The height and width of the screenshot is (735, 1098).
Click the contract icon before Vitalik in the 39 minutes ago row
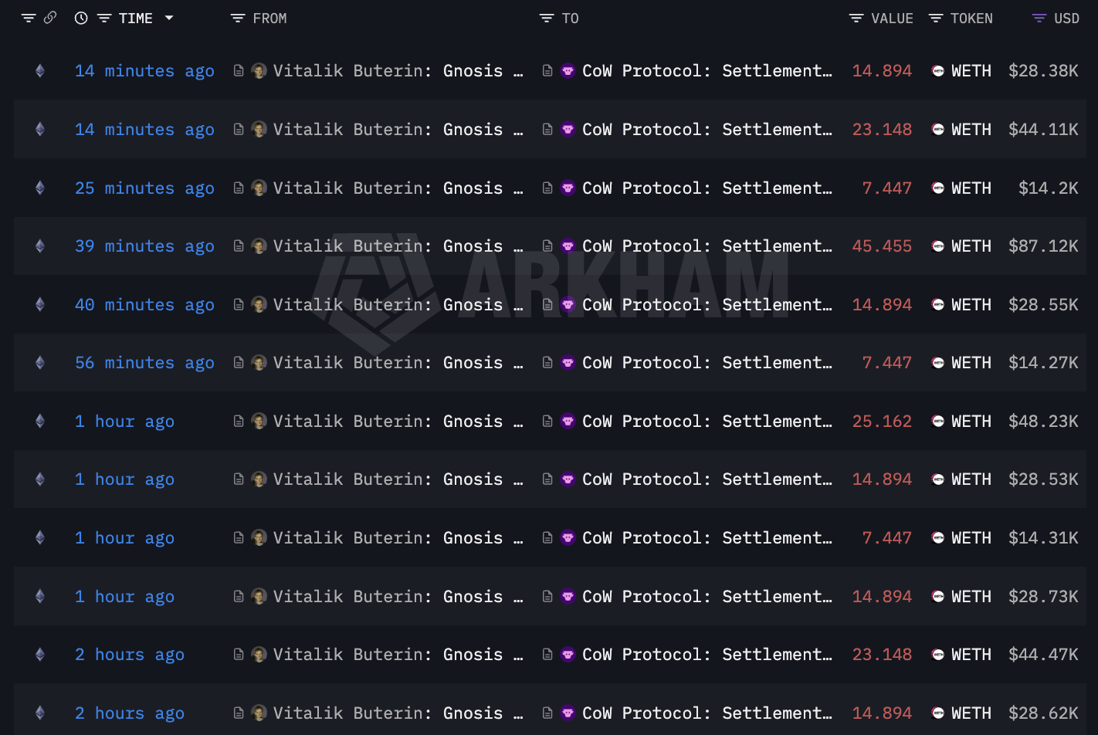pyautogui.click(x=239, y=246)
